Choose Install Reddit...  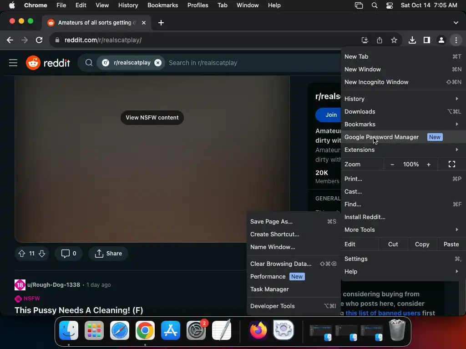pos(403,217)
